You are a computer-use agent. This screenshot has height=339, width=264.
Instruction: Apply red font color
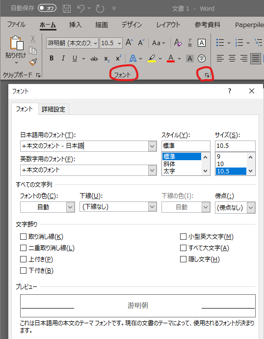point(171,58)
